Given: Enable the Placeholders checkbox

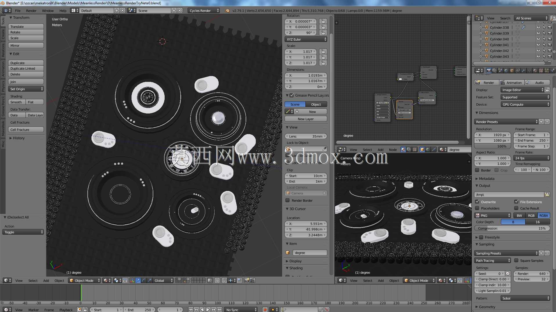Looking at the screenshot, I should coord(477,208).
